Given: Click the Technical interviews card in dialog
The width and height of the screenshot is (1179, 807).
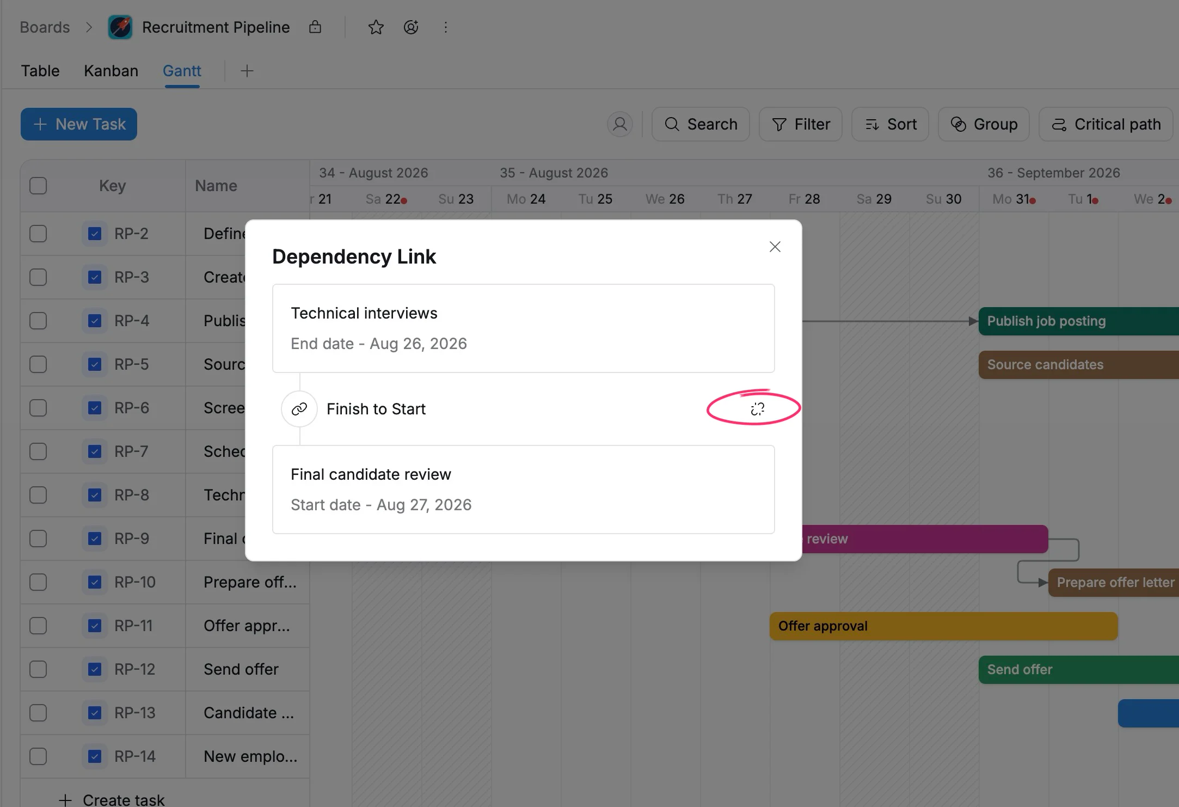Looking at the screenshot, I should (x=524, y=328).
